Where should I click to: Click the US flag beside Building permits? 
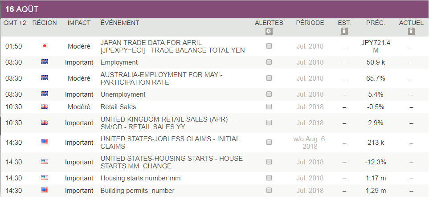pyautogui.click(x=45, y=190)
